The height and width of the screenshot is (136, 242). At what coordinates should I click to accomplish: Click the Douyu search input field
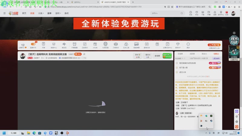(165, 13)
